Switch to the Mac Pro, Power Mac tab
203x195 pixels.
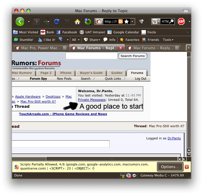point(41,48)
